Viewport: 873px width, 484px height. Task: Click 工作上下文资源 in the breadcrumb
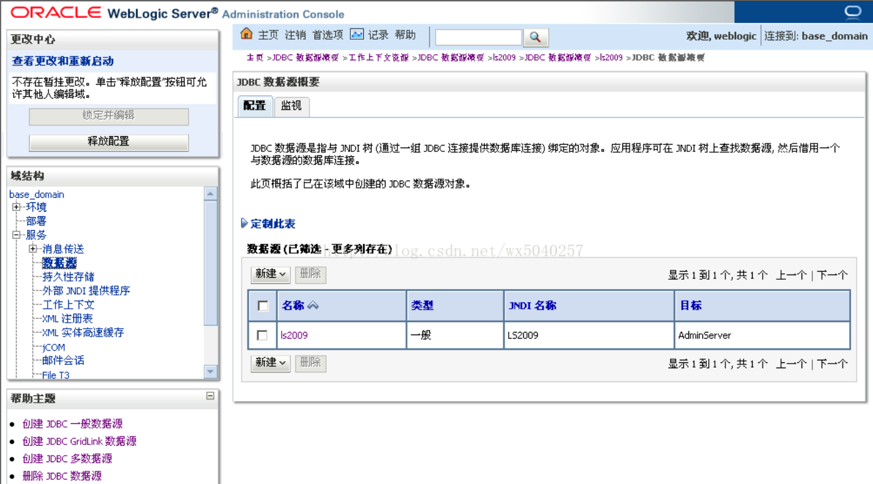(x=379, y=58)
